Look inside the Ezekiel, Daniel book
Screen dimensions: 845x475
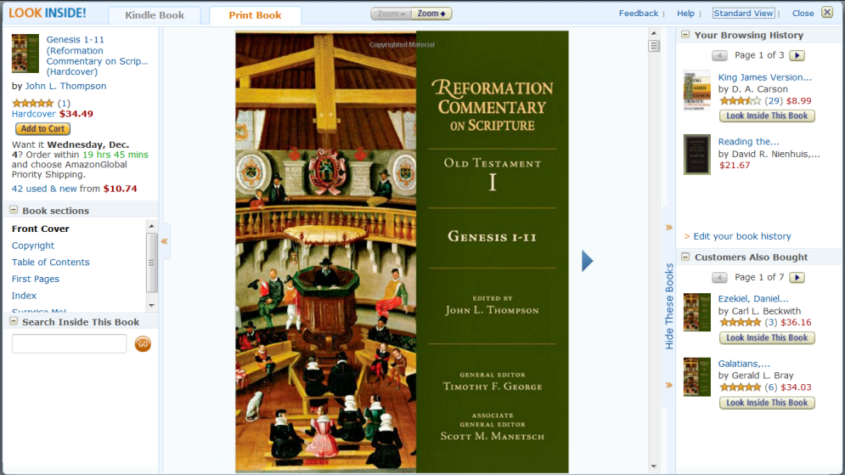[x=767, y=338]
